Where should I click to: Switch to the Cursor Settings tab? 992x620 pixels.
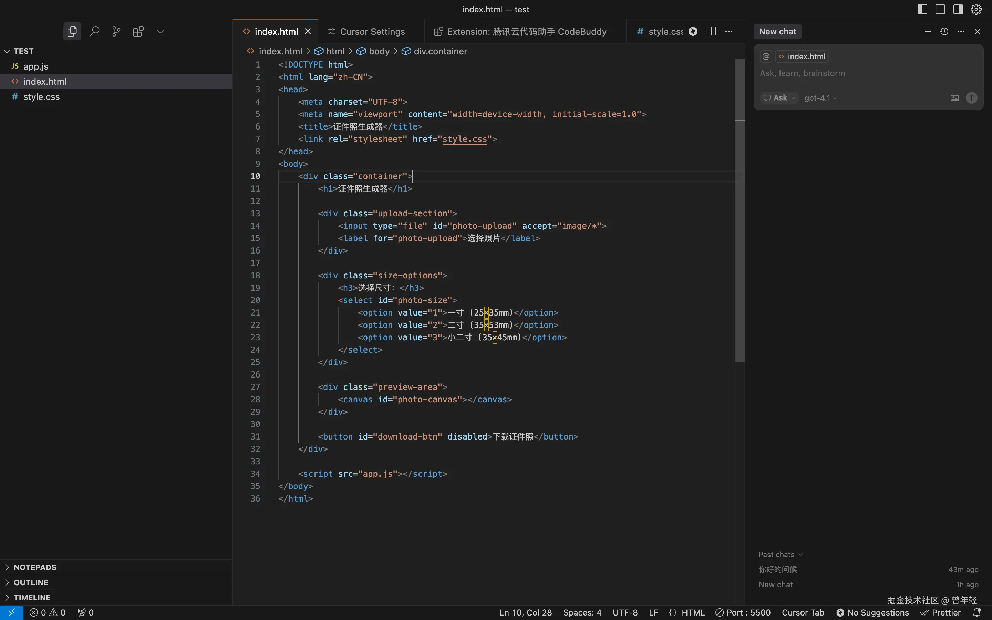tap(372, 32)
